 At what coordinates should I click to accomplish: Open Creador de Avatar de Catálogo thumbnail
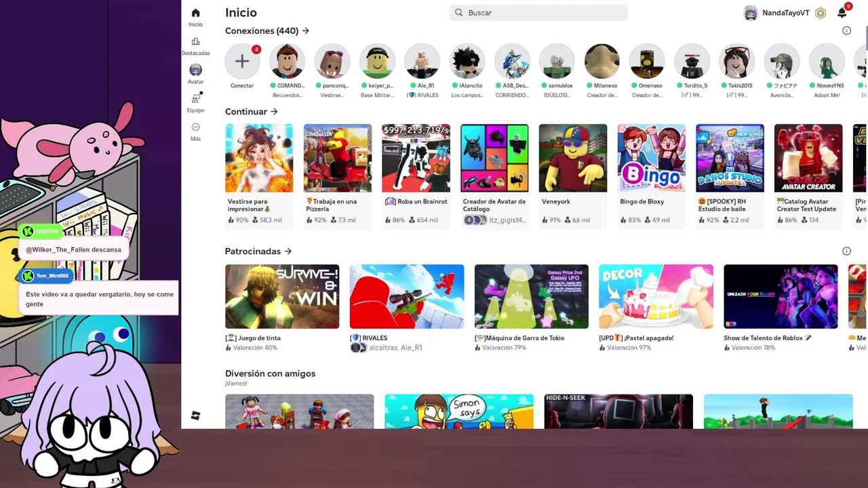pos(494,158)
